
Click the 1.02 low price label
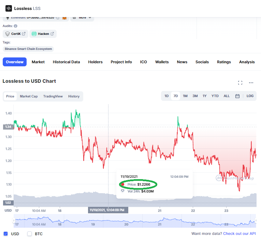(8, 203)
